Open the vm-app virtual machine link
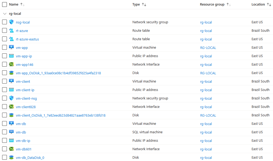 point(22,48)
